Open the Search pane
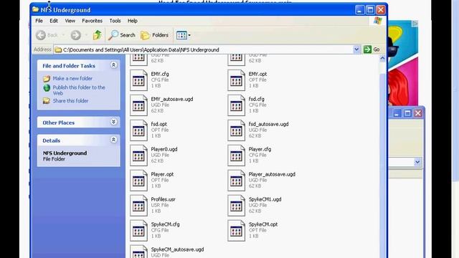 (122, 35)
